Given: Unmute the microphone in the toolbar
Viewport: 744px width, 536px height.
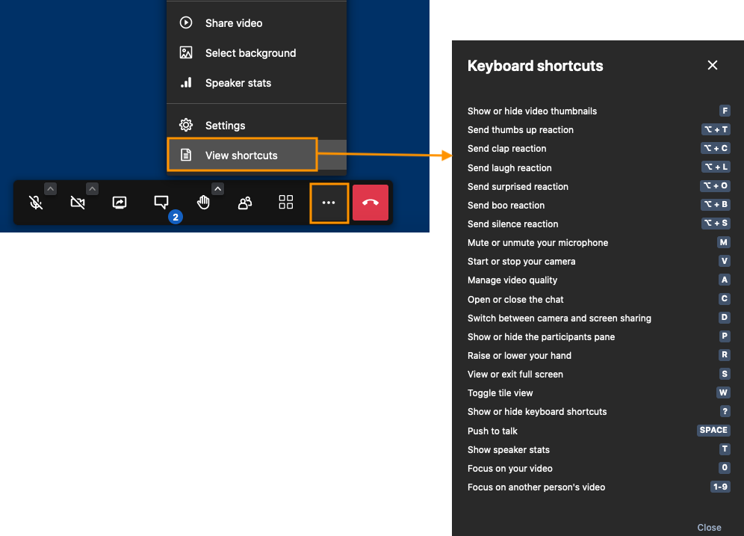Looking at the screenshot, I should (35, 203).
